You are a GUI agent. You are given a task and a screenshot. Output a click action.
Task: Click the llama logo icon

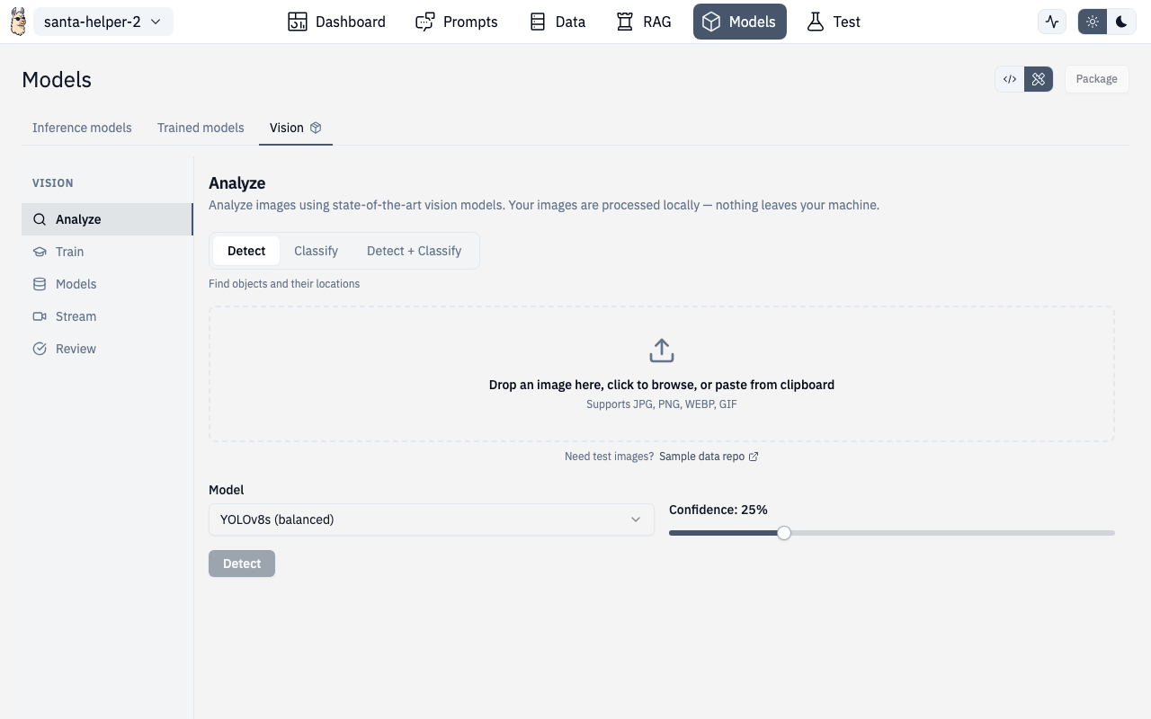(18, 22)
